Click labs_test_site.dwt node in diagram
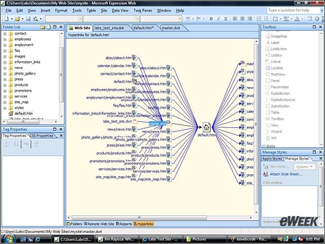Viewport: 325px width, 244px height. (x=117, y=121)
